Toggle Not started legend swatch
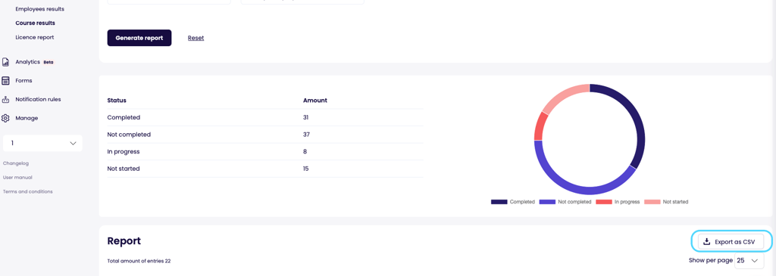Viewport: 776px width, 276px height. (x=652, y=202)
